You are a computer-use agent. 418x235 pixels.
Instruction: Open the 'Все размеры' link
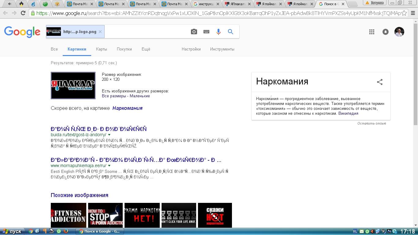pos(114,96)
